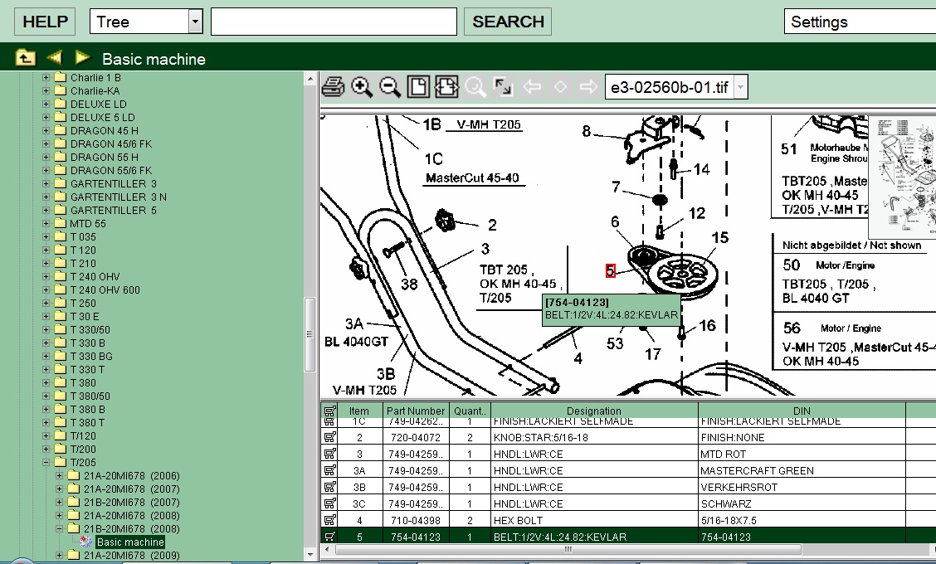This screenshot has width=936, height=564.
Task: Expand the T 380 B folder
Action: (46, 410)
